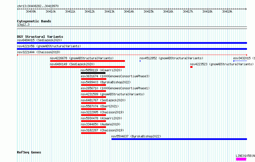Click the thin blue line under esv3432015
This screenshot has height=162, width=255.
tap(240, 61)
